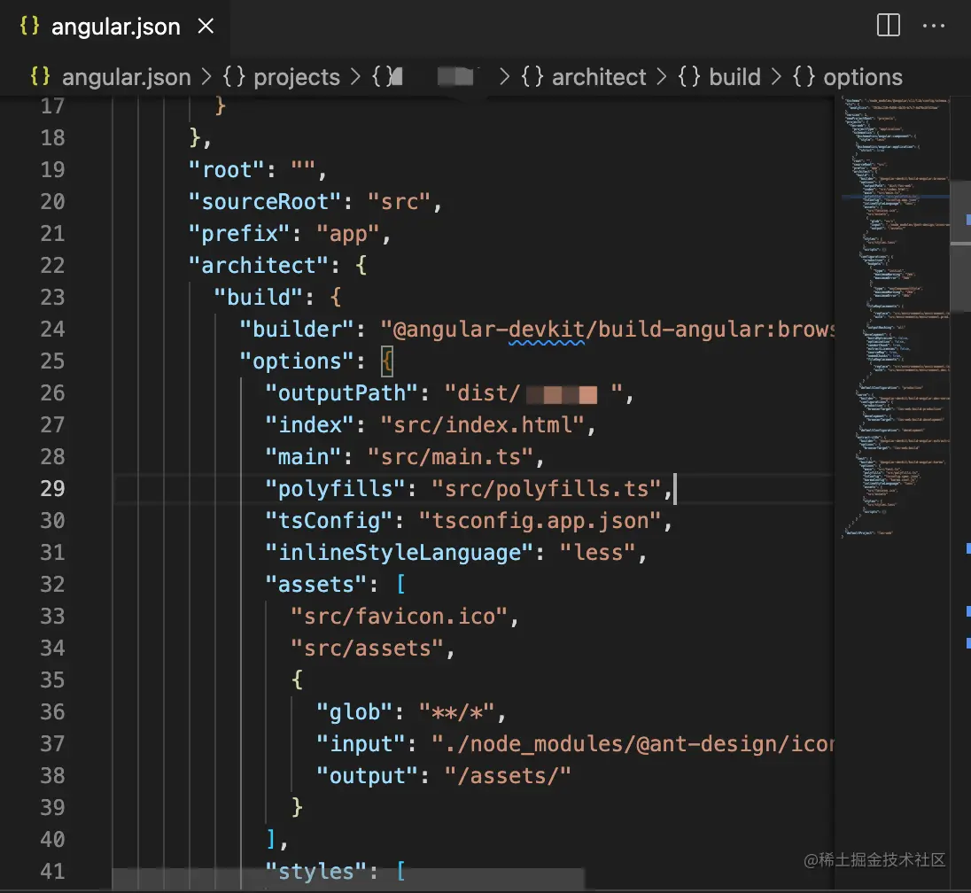This screenshot has width=971, height=893.
Task: Click angular.json in the breadcrumb
Action: [126, 77]
